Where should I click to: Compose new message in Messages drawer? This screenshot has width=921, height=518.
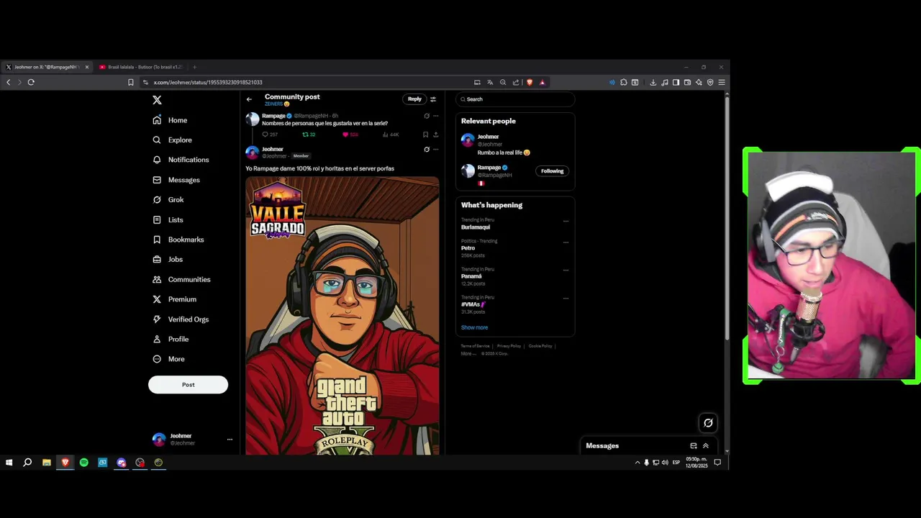pos(694,446)
